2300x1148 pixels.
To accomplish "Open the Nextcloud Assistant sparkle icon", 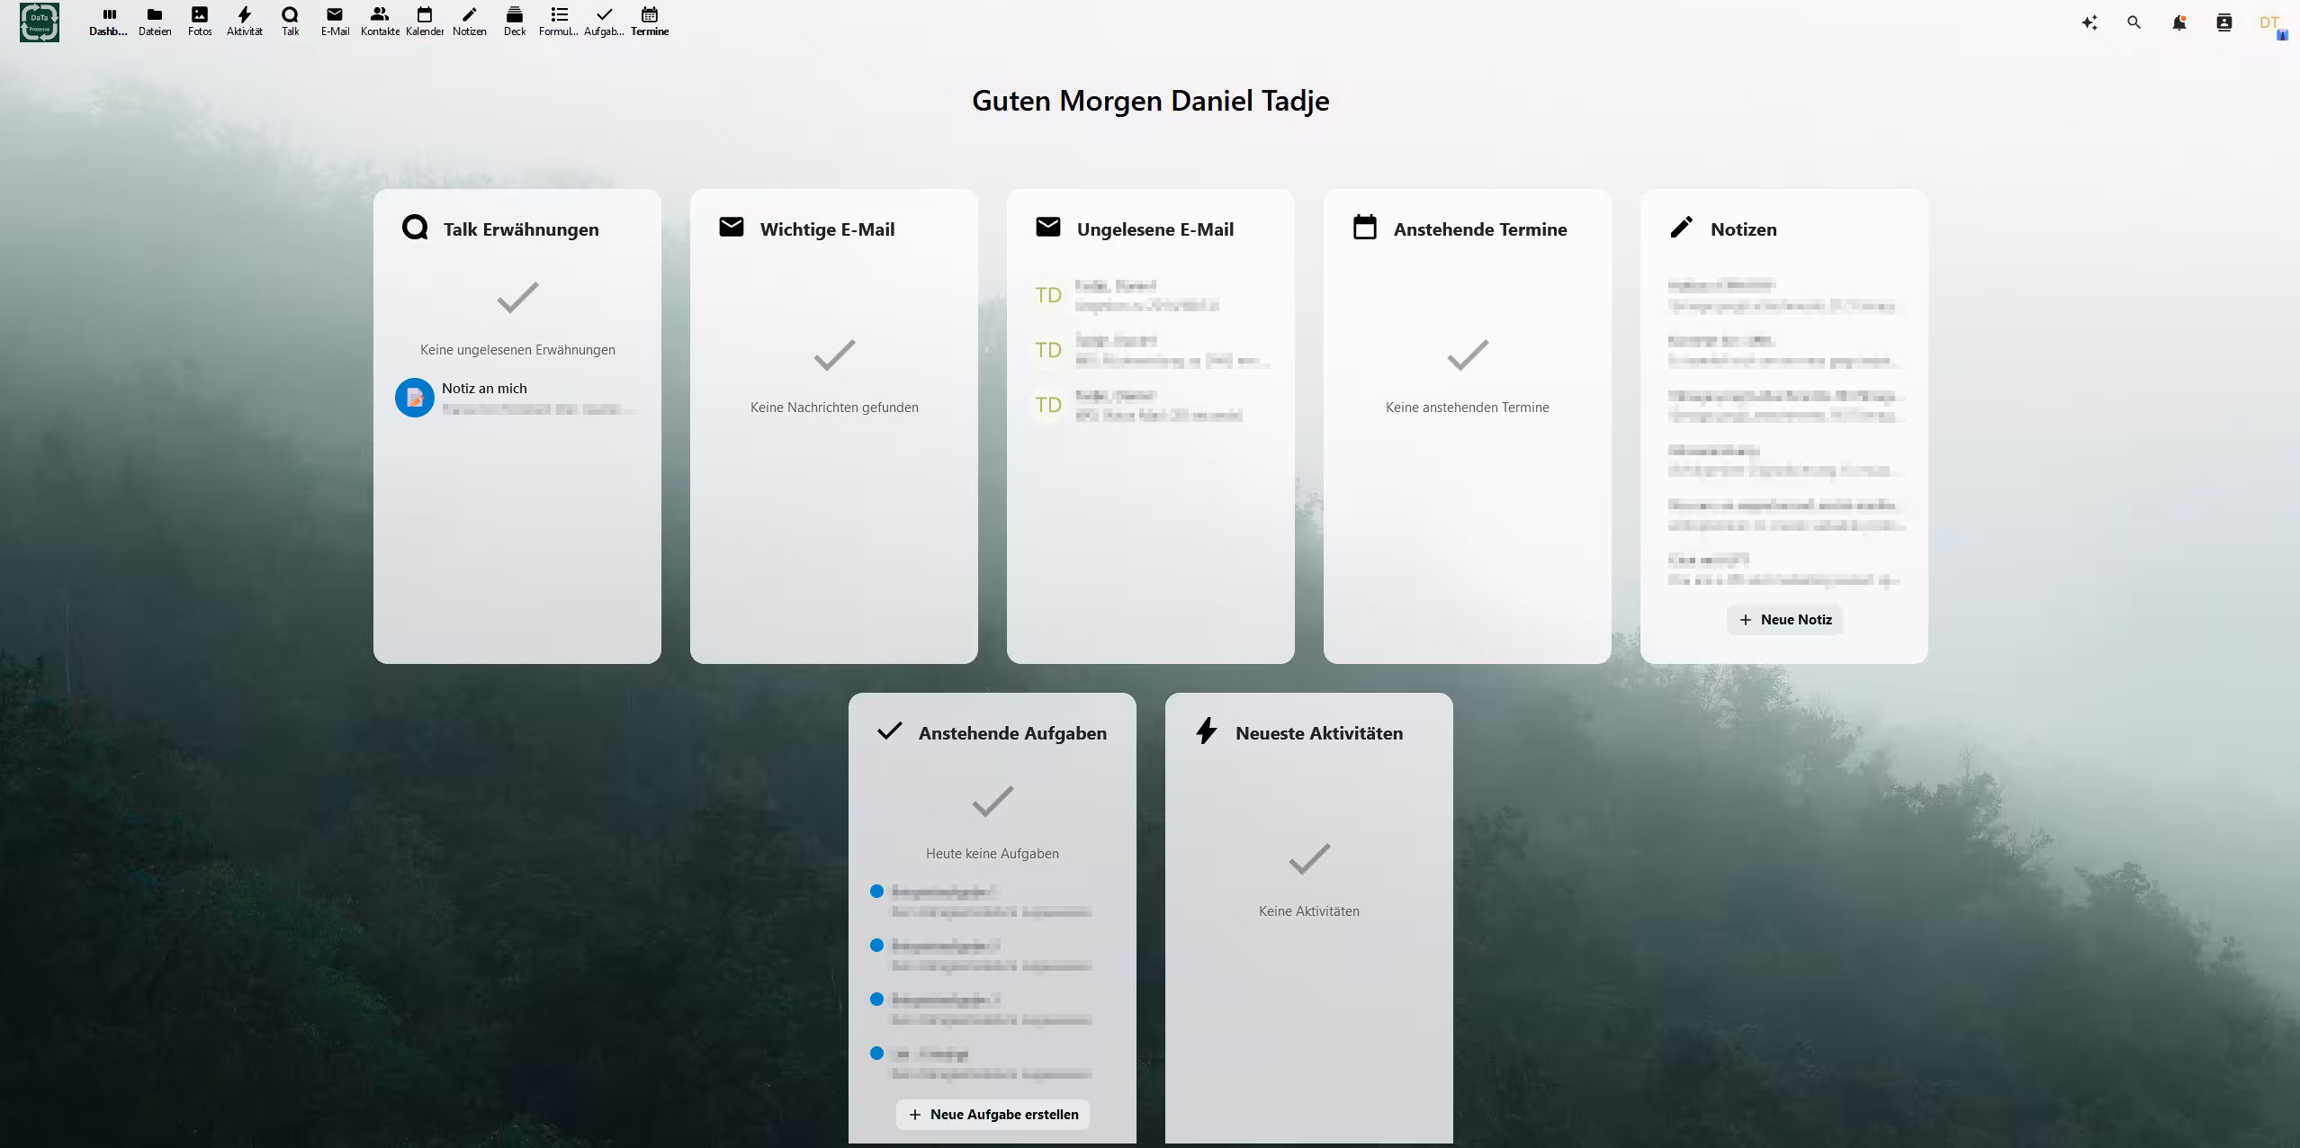I will (x=2089, y=22).
